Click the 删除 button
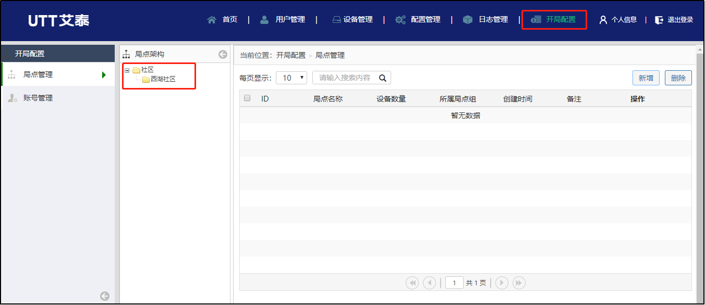705x305 pixels. (678, 78)
